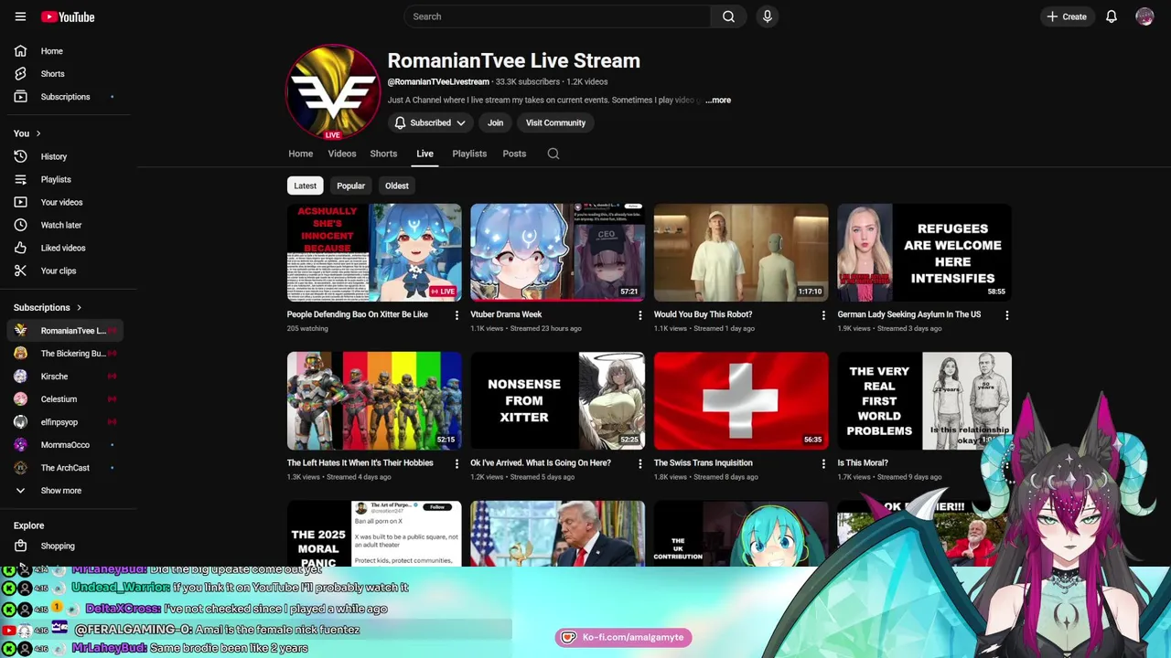The width and height of the screenshot is (1171, 658).
Task: Switch to the Videos tab
Action: pyautogui.click(x=342, y=154)
